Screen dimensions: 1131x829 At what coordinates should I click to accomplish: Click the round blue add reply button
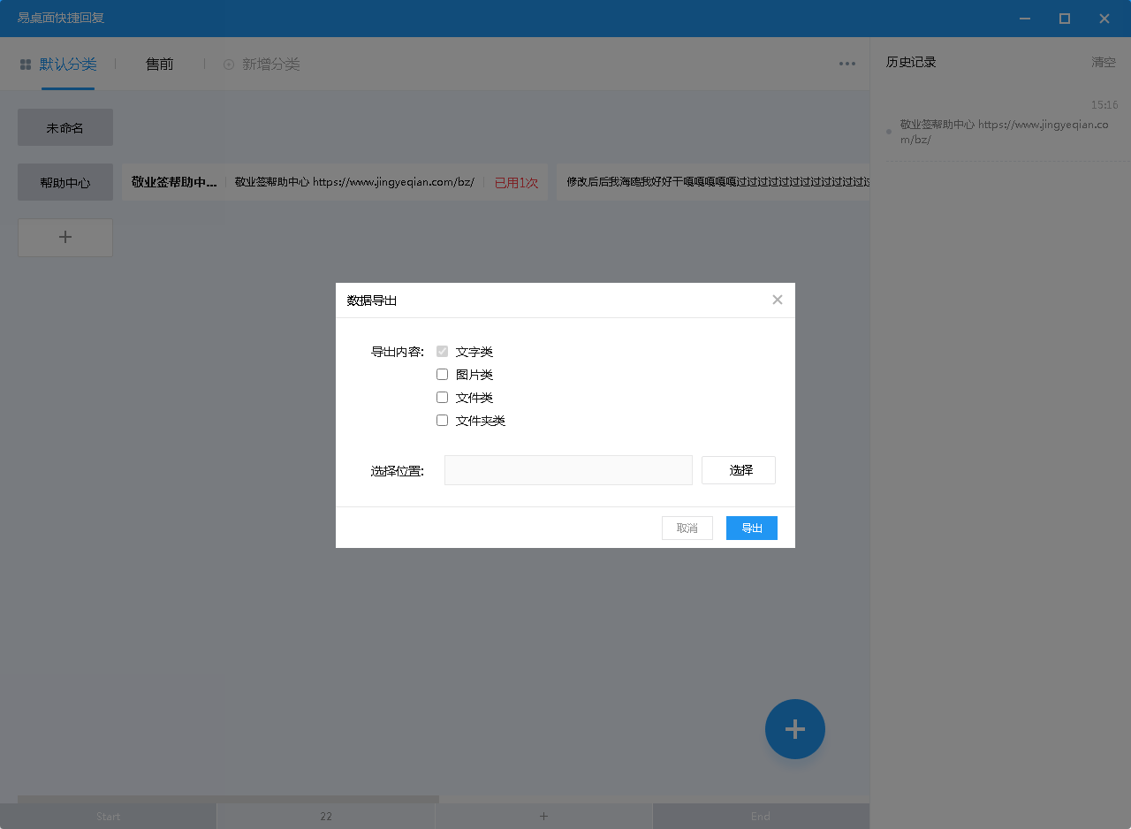click(795, 729)
